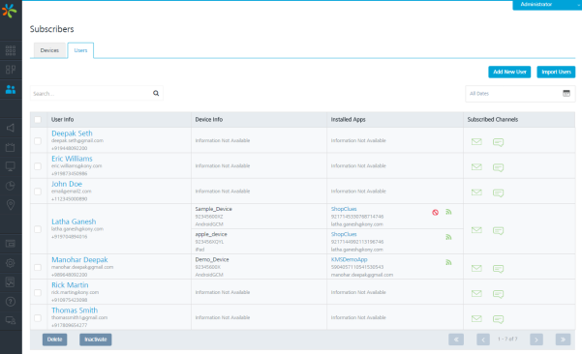Open the location pin sidebar icon
The width and height of the screenshot is (582, 354).
click(x=11, y=205)
